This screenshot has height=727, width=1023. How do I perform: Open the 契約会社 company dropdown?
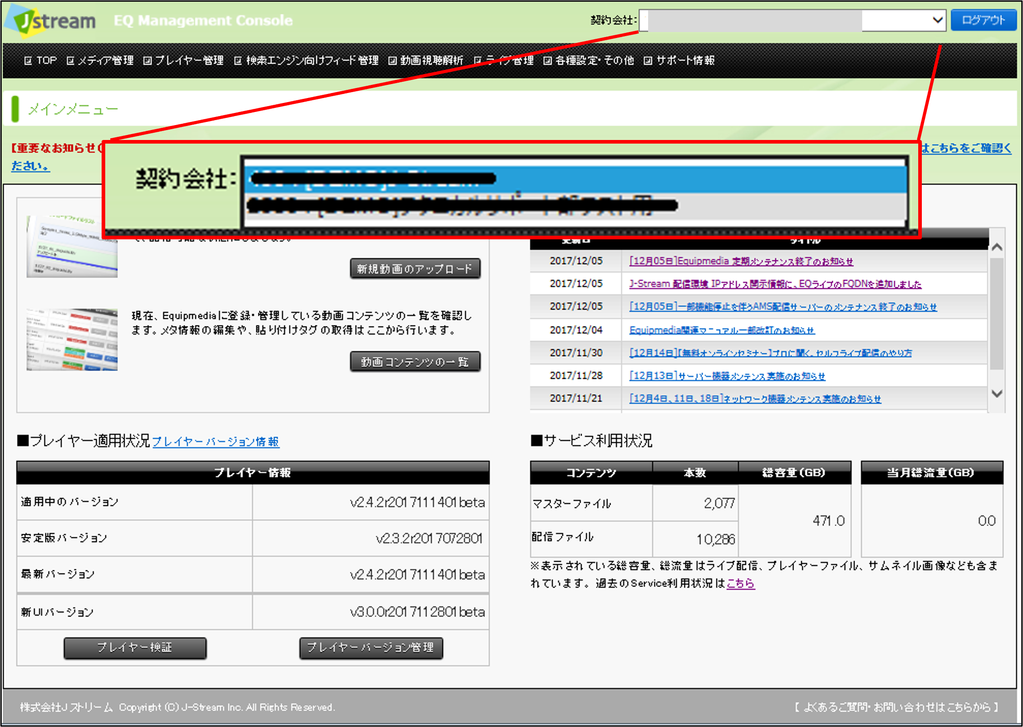[x=793, y=21]
